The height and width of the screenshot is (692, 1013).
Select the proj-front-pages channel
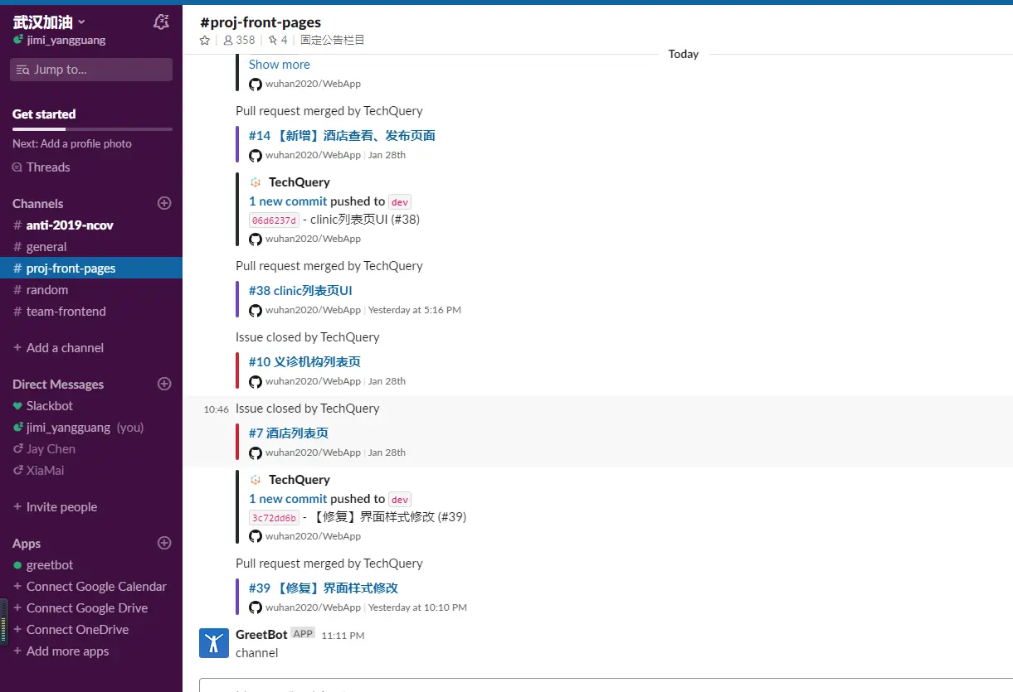point(91,268)
